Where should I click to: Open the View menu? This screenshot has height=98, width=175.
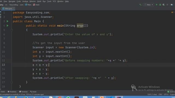point(5,1)
